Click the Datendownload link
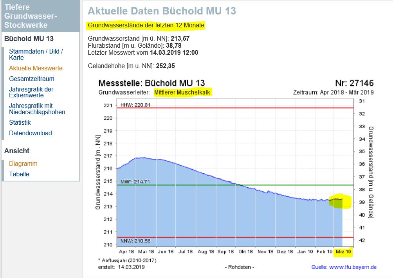The width and height of the screenshot is (393, 278). tap(30, 133)
